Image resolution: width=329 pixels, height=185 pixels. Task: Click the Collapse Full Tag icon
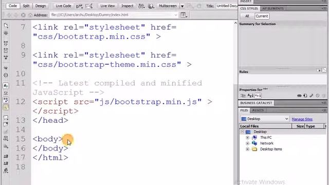click(x=6, y=43)
